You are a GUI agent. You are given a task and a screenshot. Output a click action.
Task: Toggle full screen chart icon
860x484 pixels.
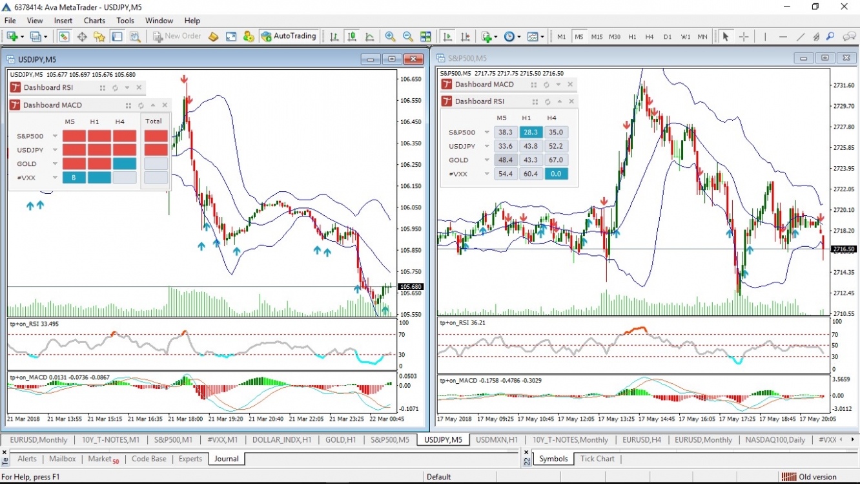(x=231, y=37)
